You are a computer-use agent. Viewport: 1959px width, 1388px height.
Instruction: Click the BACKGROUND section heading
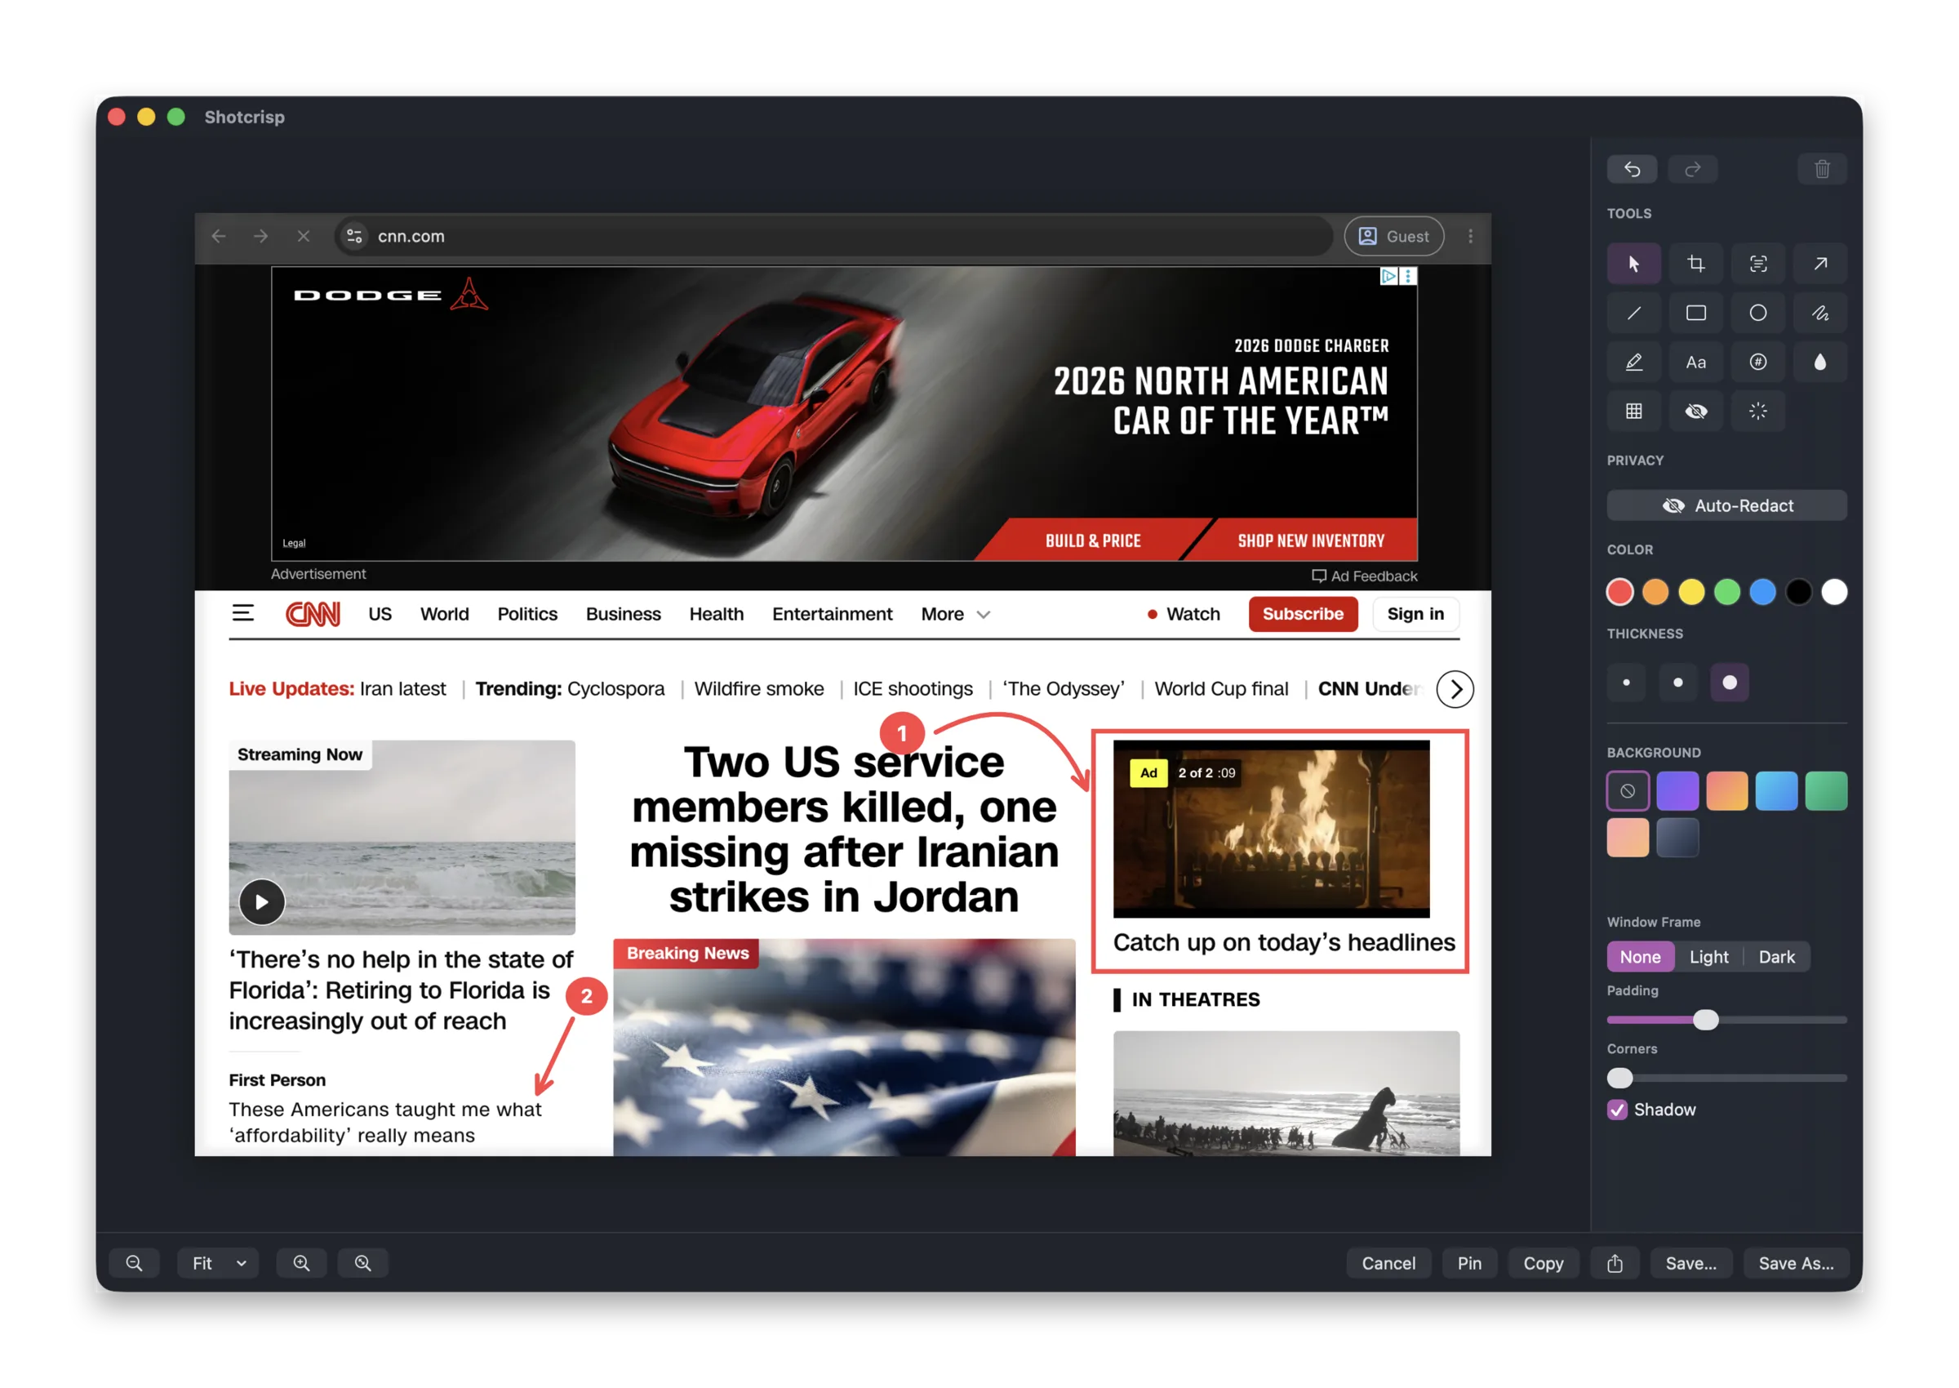(1653, 752)
